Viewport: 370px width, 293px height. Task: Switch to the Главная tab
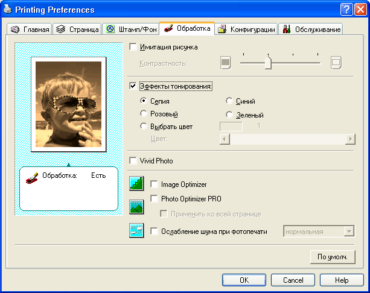(30, 30)
